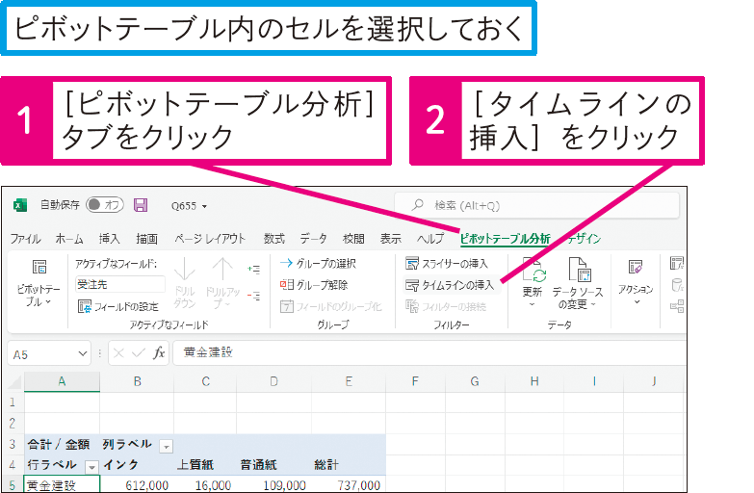Click the green expand field icon
Image resolution: width=754 pixels, height=493 pixels.
click(x=253, y=269)
